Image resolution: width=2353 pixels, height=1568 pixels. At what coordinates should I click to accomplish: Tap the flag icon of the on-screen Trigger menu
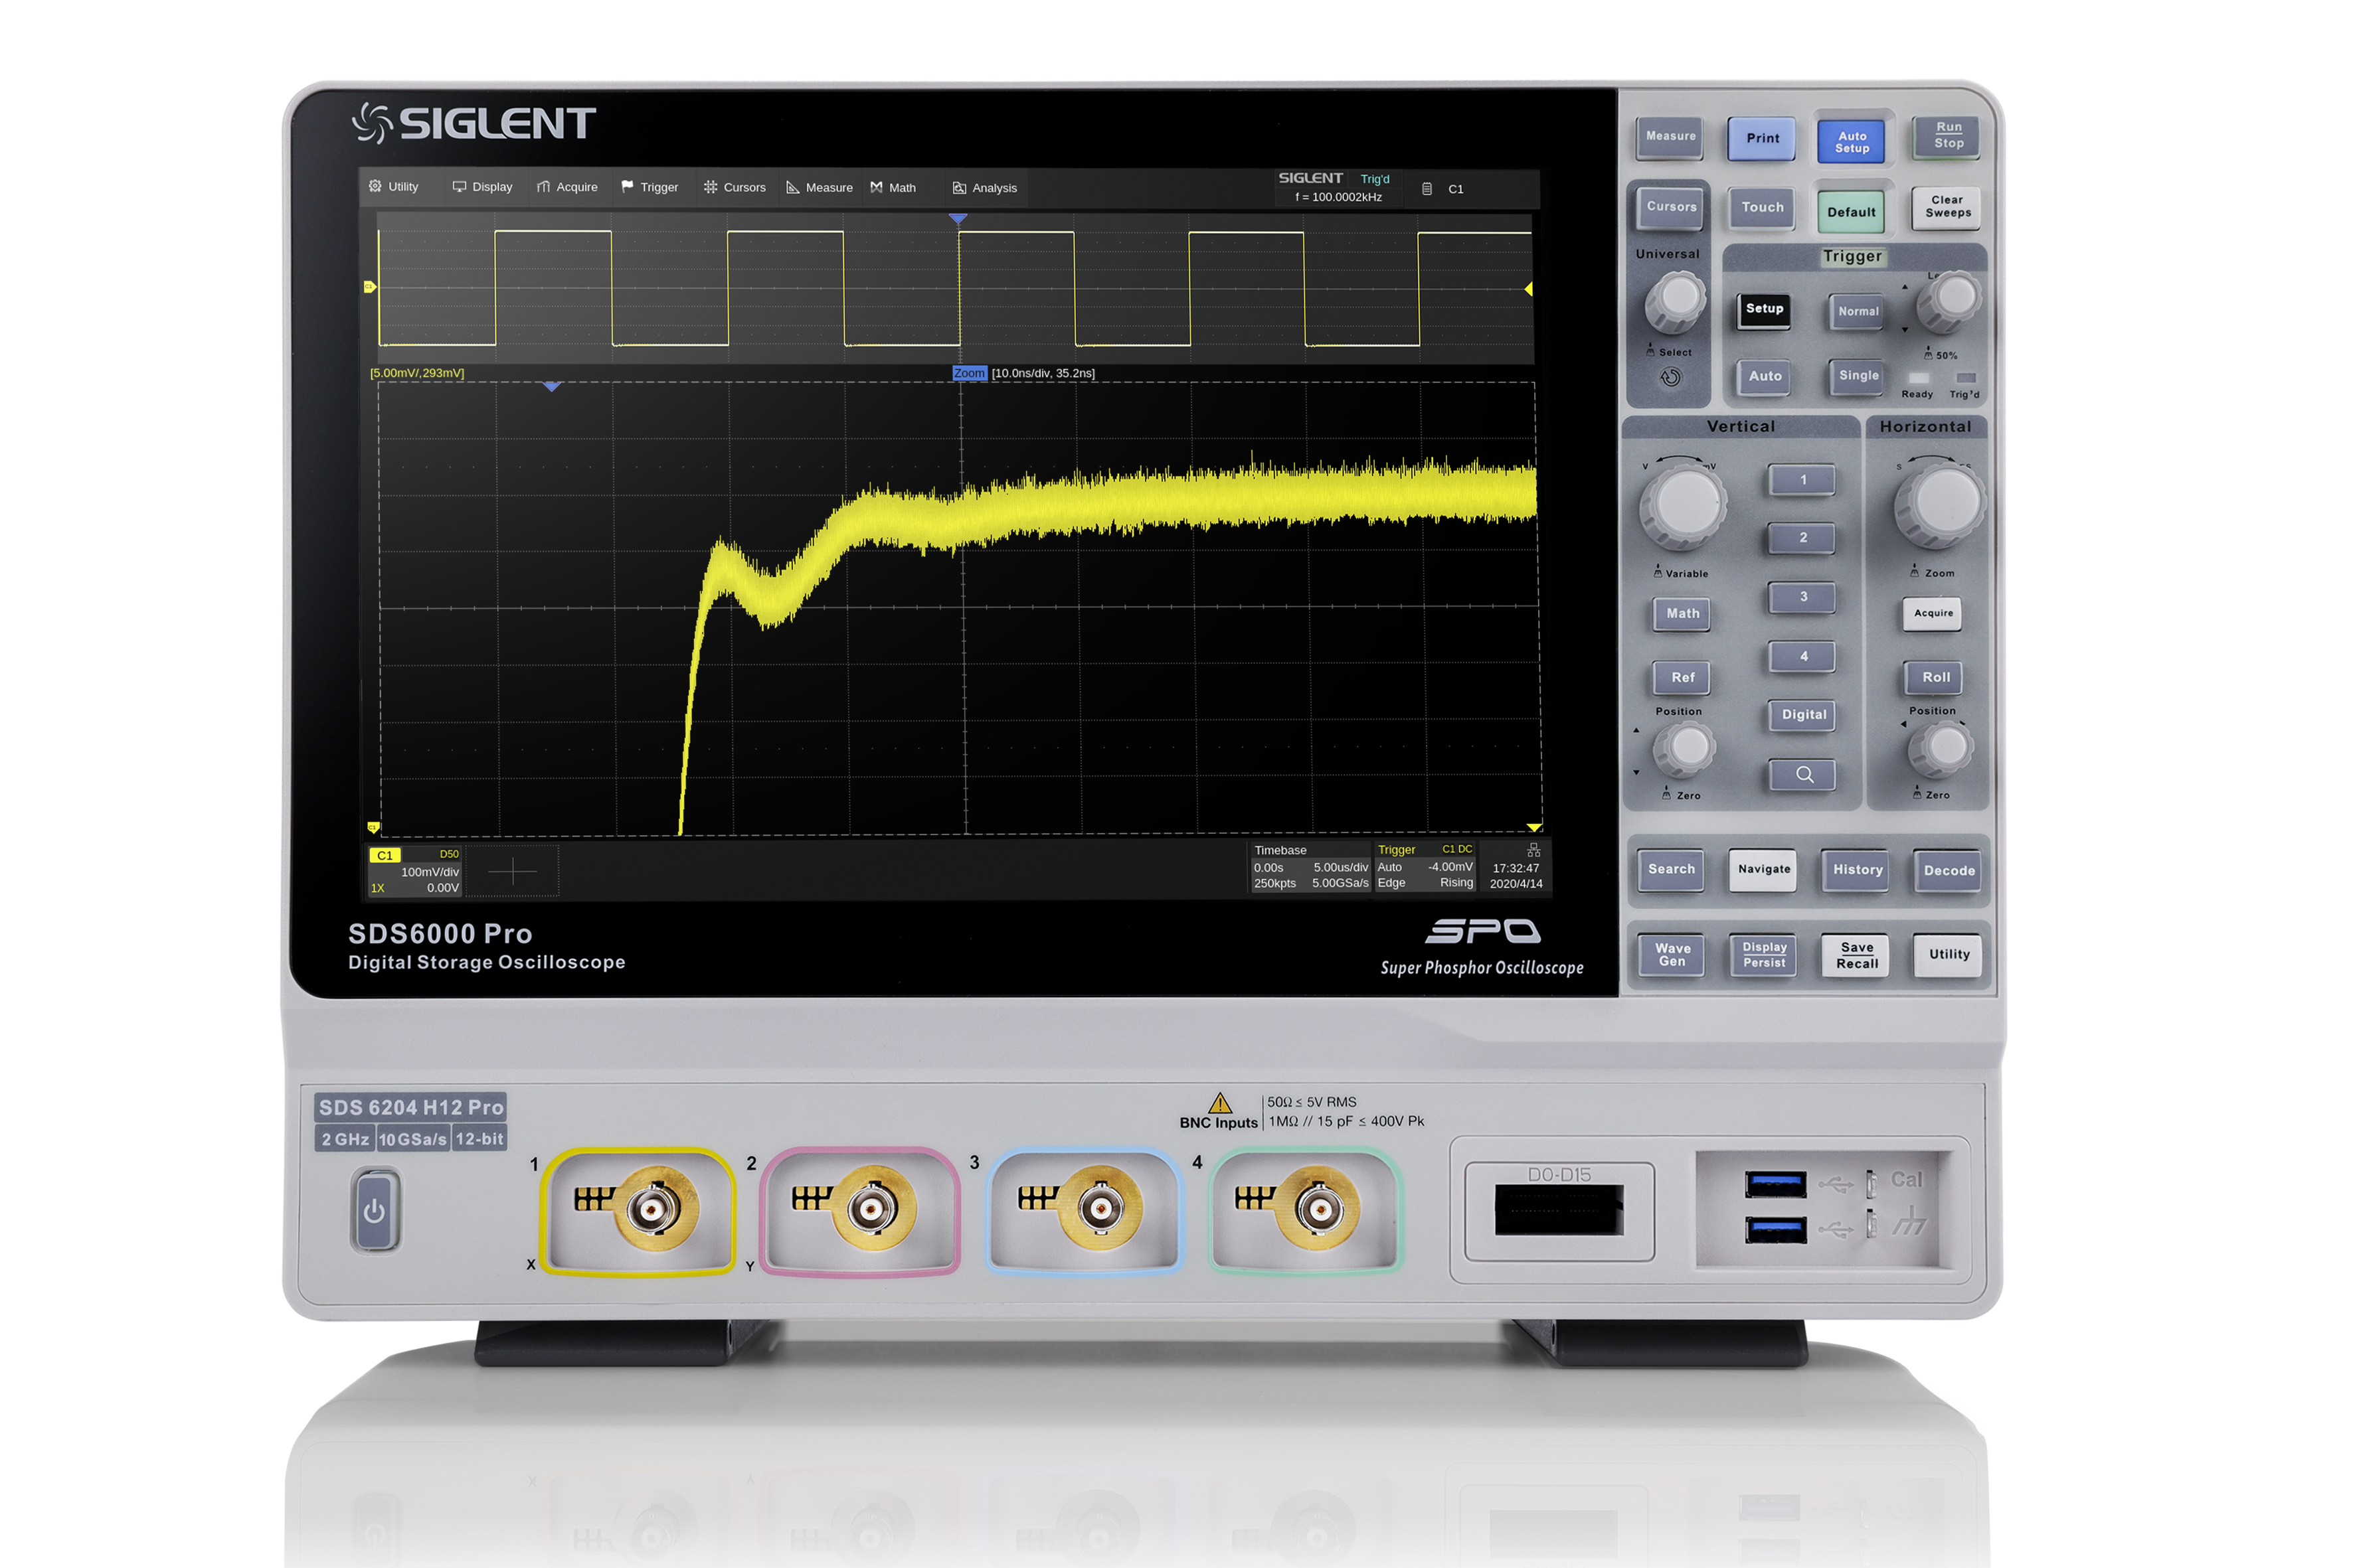tap(627, 187)
